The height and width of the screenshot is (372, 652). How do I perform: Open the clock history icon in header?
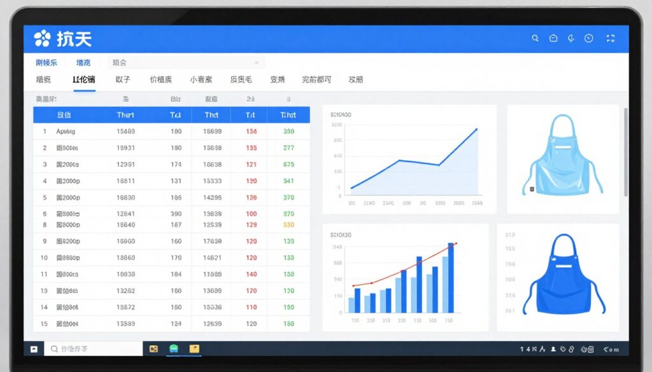tap(589, 38)
